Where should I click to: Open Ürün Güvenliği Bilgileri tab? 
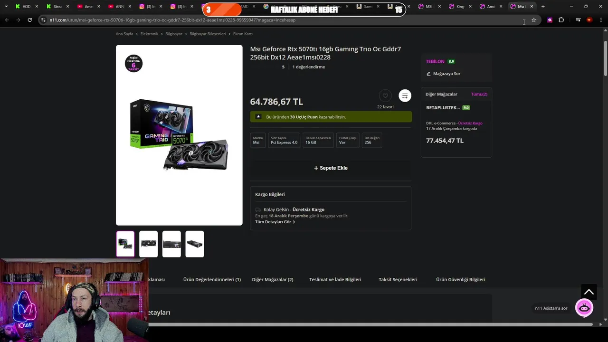point(461,279)
